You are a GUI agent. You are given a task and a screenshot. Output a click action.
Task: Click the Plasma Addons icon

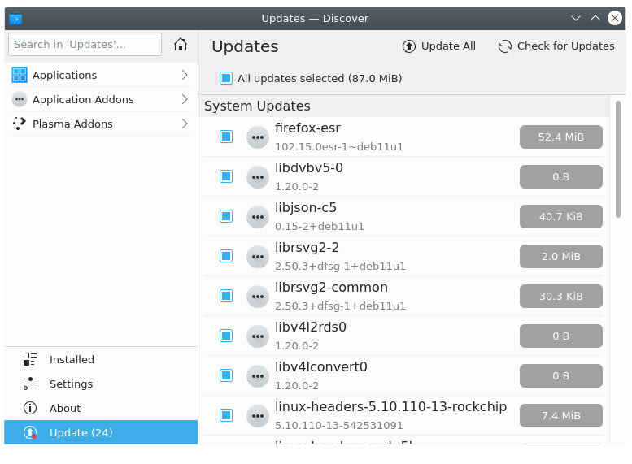pos(20,124)
